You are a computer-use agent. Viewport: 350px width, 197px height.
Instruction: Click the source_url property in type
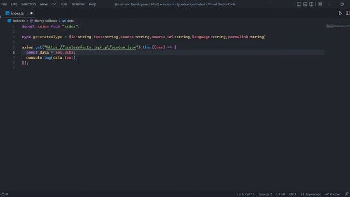pyautogui.click(x=163, y=37)
